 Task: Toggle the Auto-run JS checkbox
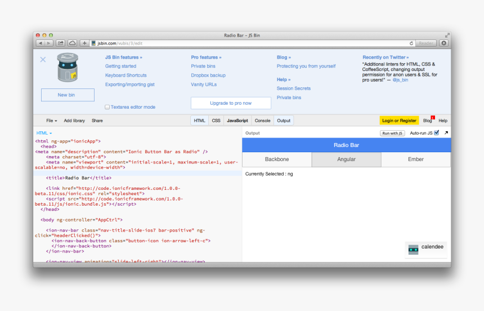click(x=437, y=133)
